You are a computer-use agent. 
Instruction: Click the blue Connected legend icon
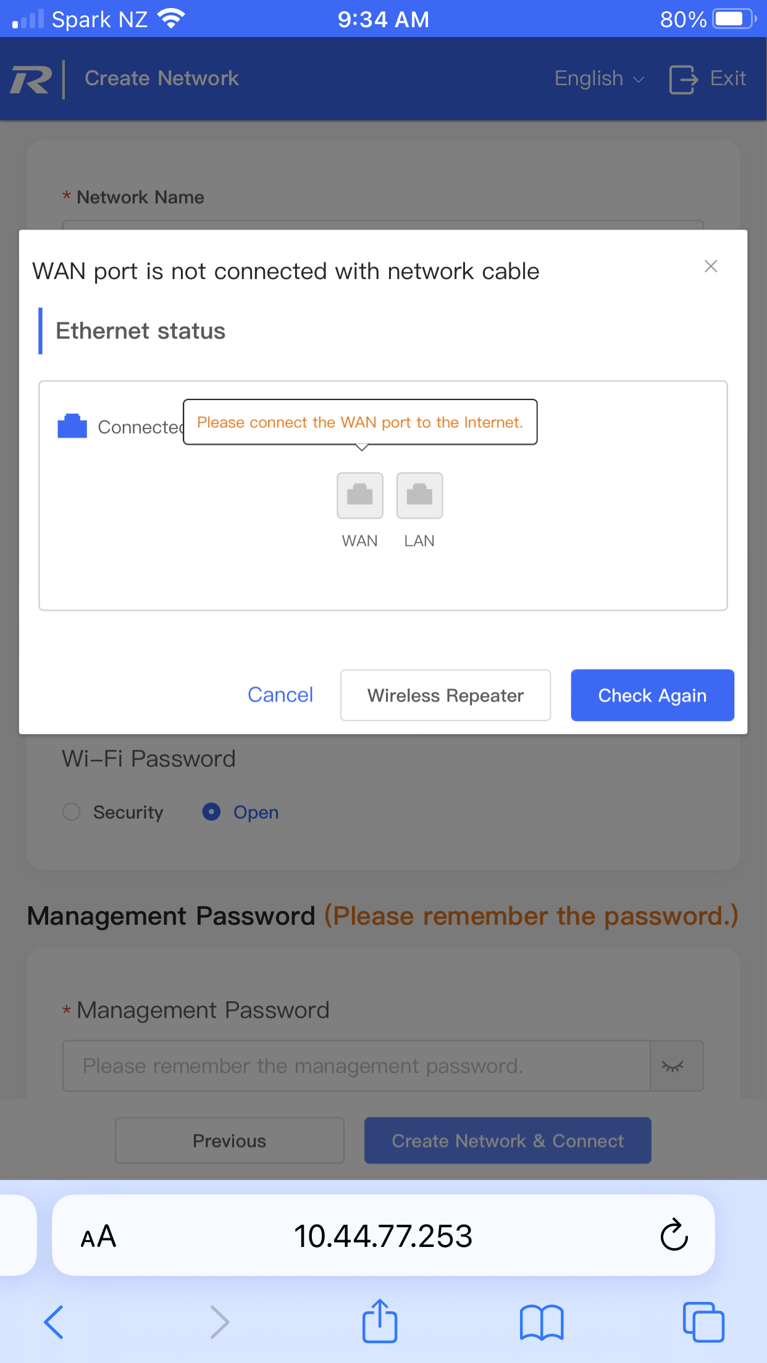[72, 426]
